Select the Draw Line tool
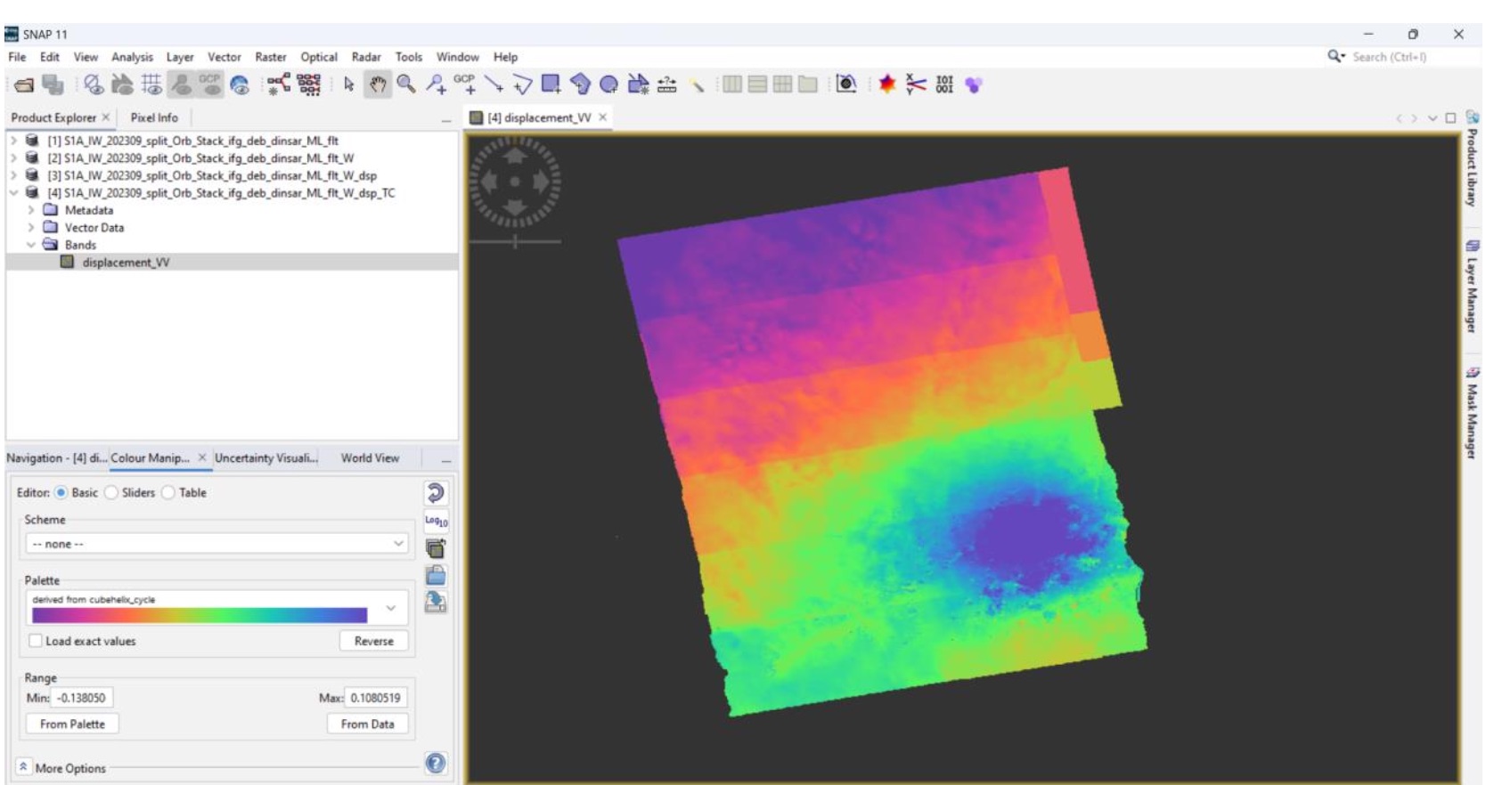Screen dimensions: 1486x785 494,85
